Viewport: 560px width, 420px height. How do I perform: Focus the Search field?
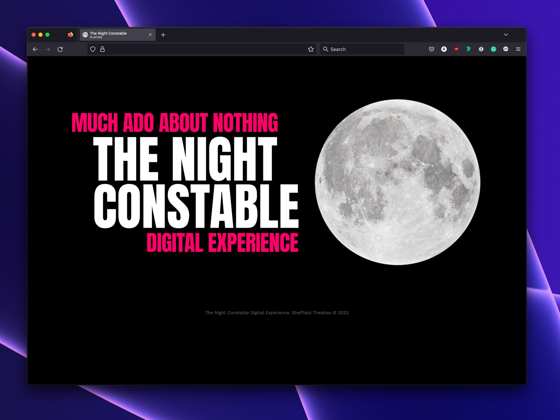(x=362, y=49)
